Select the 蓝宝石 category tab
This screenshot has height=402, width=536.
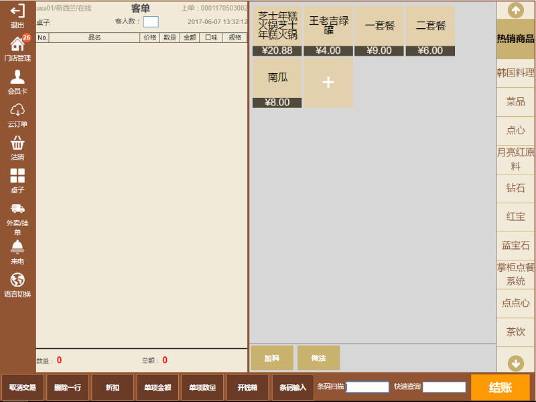[x=515, y=246]
